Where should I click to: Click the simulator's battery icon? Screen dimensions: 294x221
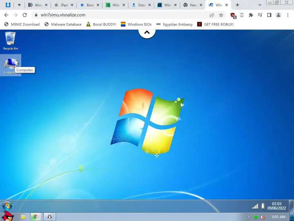tap(263, 206)
